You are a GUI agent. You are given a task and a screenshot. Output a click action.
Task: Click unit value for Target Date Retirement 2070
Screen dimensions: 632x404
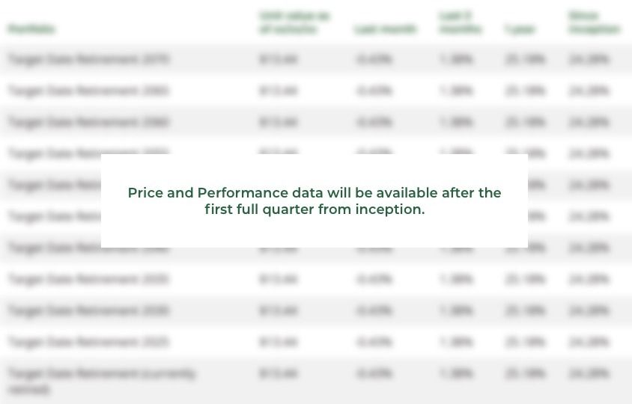278,59
